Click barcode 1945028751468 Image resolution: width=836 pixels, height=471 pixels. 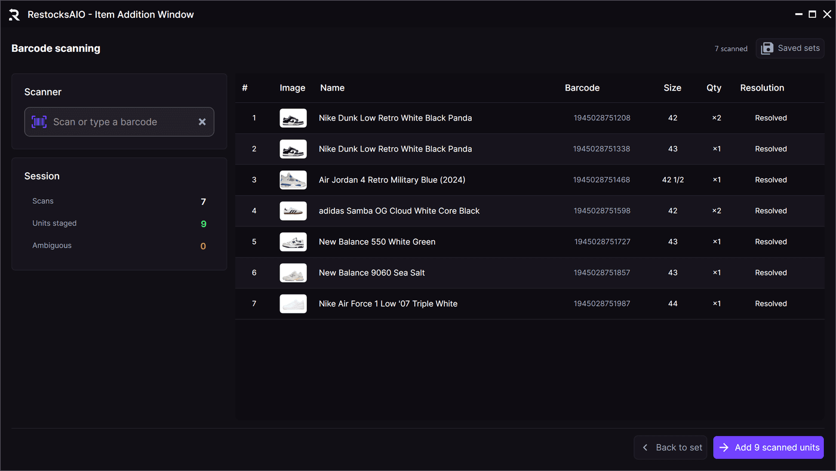602,180
